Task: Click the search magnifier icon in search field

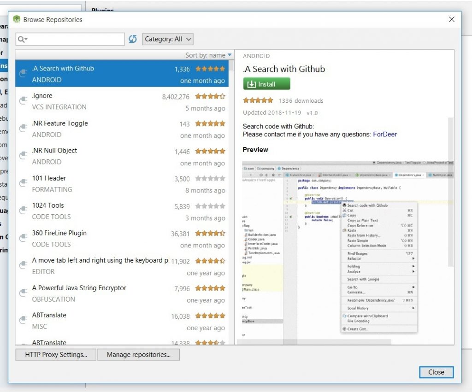Action: point(23,40)
